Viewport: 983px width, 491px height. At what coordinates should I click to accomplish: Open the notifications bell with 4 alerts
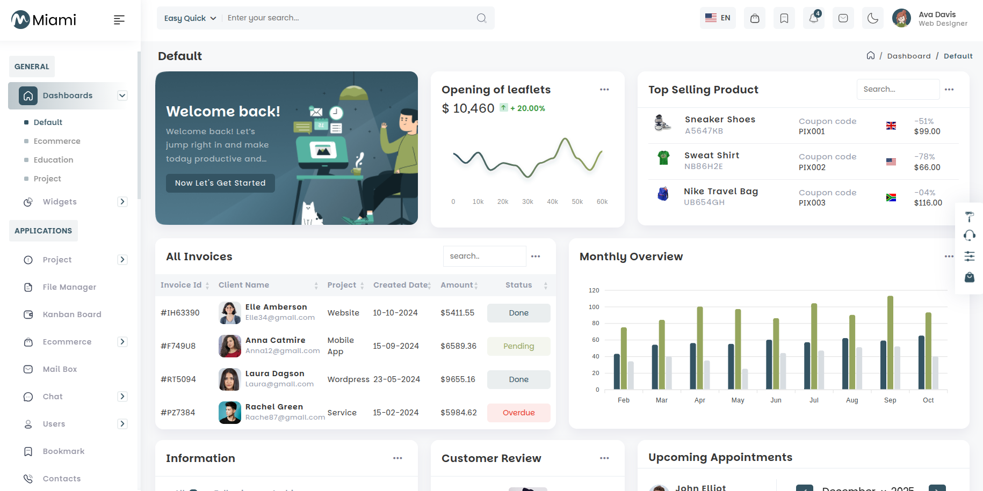(813, 18)
